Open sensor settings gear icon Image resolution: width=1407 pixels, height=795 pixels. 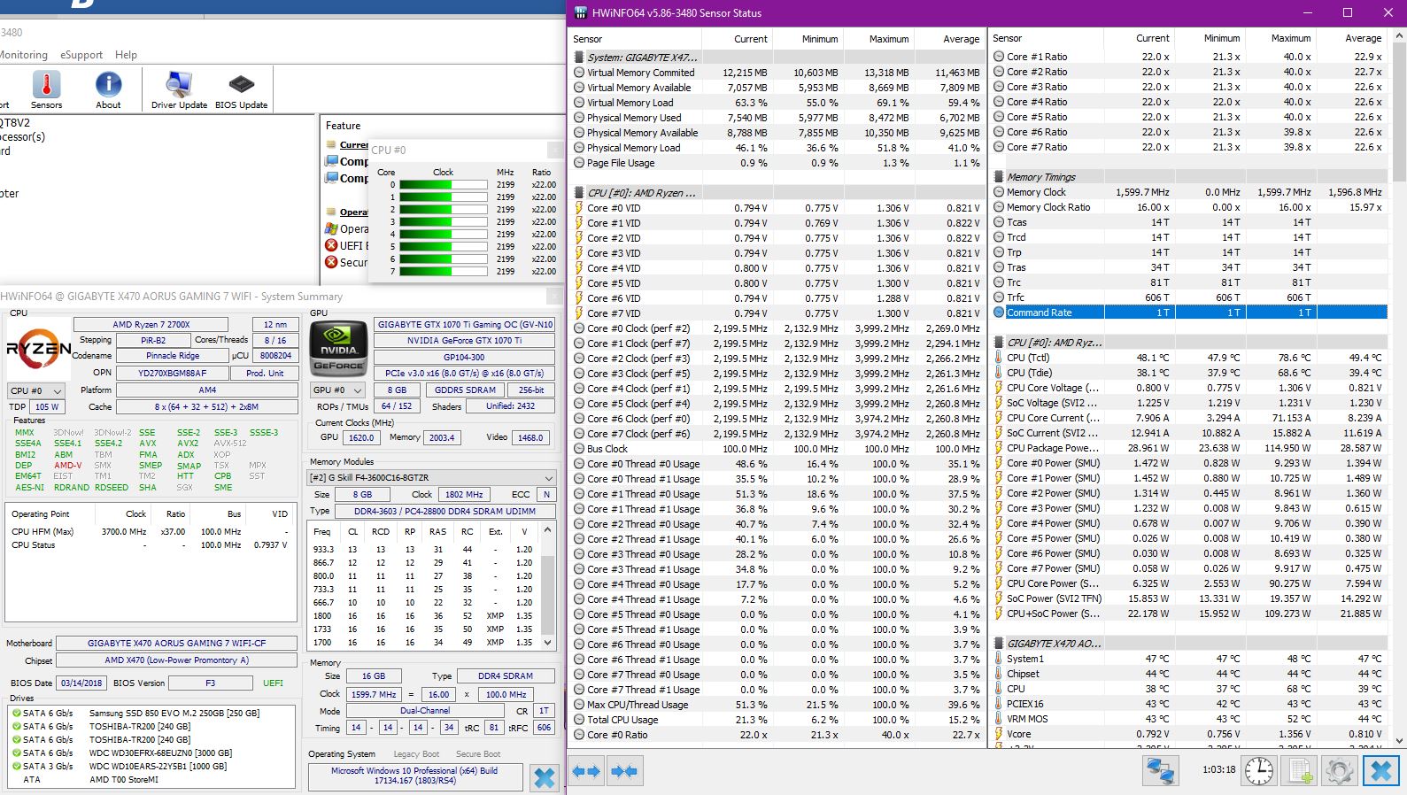click(x=1339, y=771)
